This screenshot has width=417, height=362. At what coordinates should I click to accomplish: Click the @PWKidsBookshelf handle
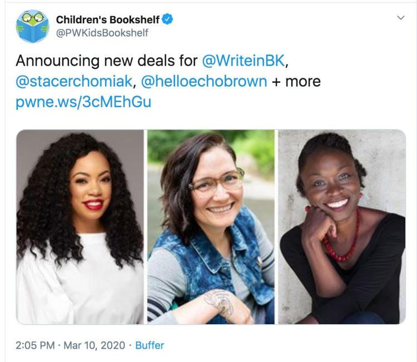coord(102,33)
